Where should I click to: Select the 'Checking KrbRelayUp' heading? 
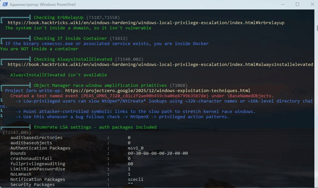point(58,17)
